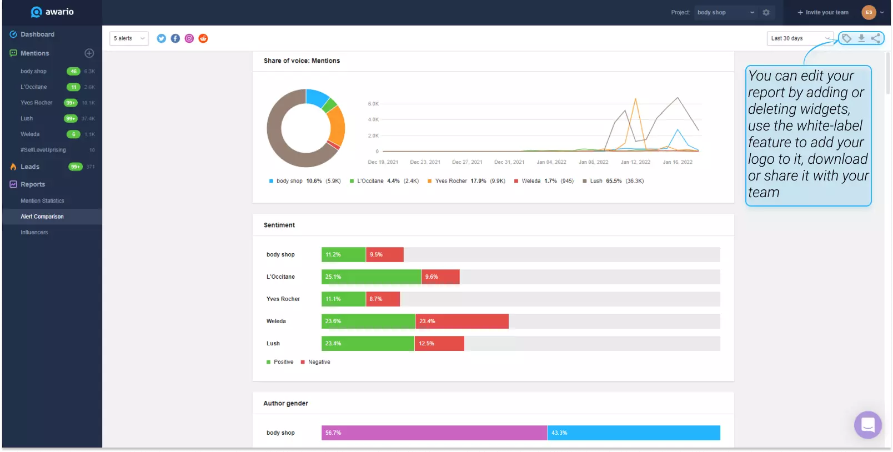This screenshot has height=452, width=893.
Task: Share the report via share icon
Action: 875,38
